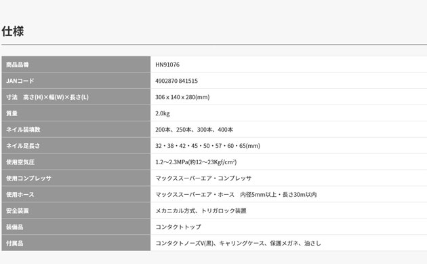
Task: Click the 使用ホース row header
Action: tap(76, 194)
